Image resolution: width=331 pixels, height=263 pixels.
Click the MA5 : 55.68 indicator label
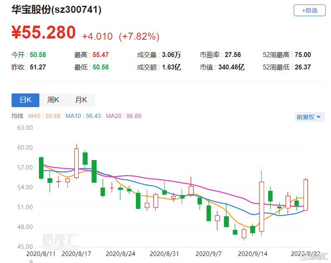click(44, 116)
